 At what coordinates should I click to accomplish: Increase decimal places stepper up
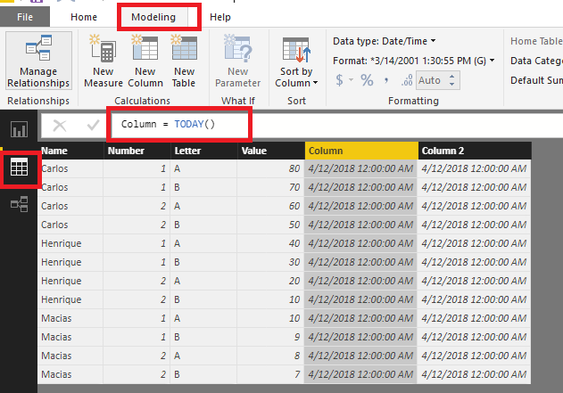point(452,77)
